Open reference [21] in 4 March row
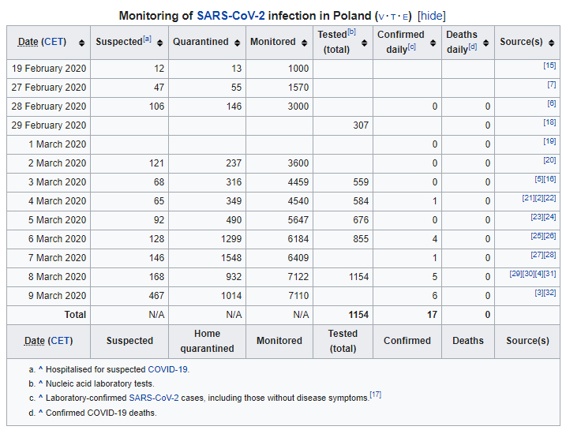Viewport: 566px width, 430px height. 528,198
